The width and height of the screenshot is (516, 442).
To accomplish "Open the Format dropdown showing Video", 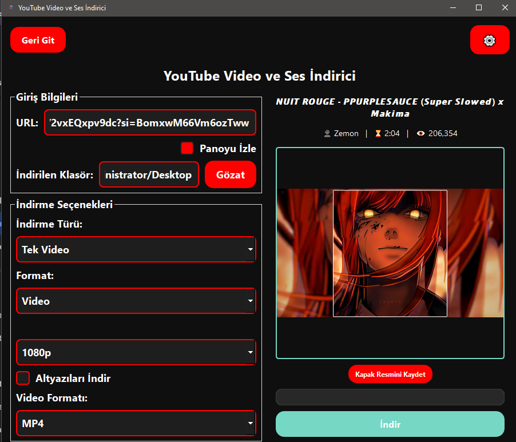I will pos(136,301).
